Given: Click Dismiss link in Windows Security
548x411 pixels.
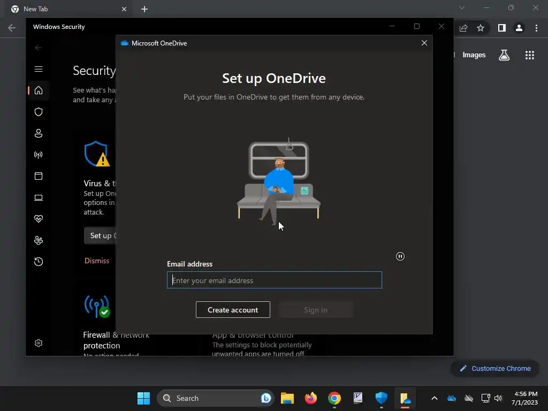Looking at the screenshot, I should click(97, 261).
